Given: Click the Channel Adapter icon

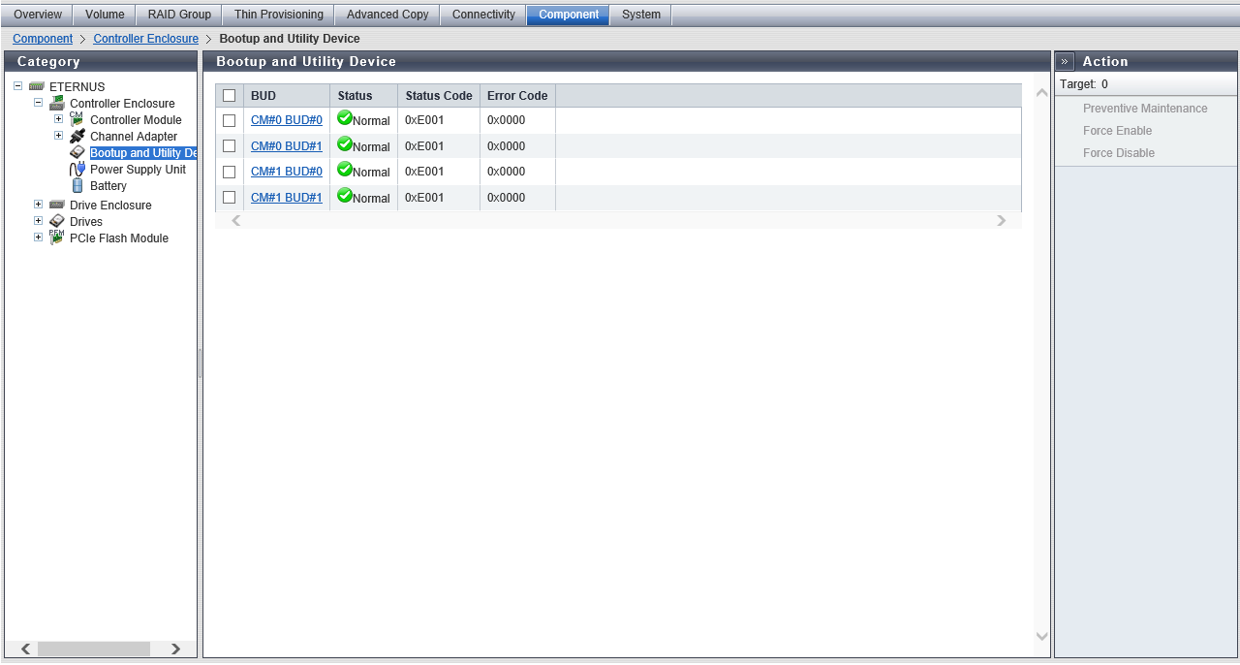Looking at the screenshot, I should tap(77, 136).
